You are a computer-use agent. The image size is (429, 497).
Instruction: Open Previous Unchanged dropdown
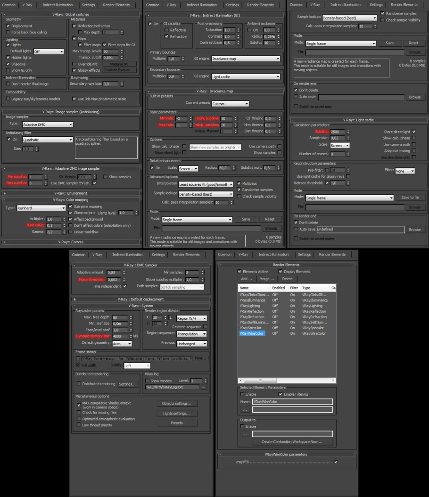pos(192,344)
